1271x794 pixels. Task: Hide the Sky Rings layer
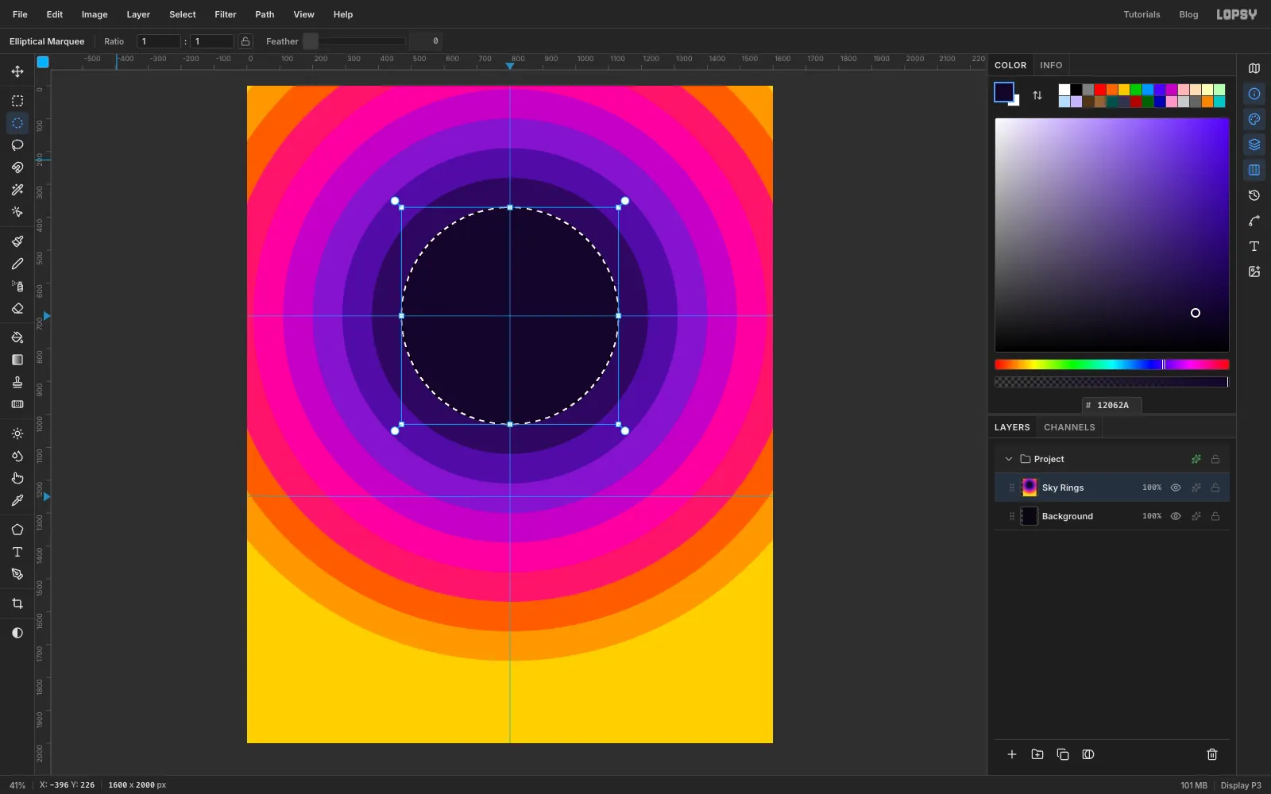tap(1176, 488)
